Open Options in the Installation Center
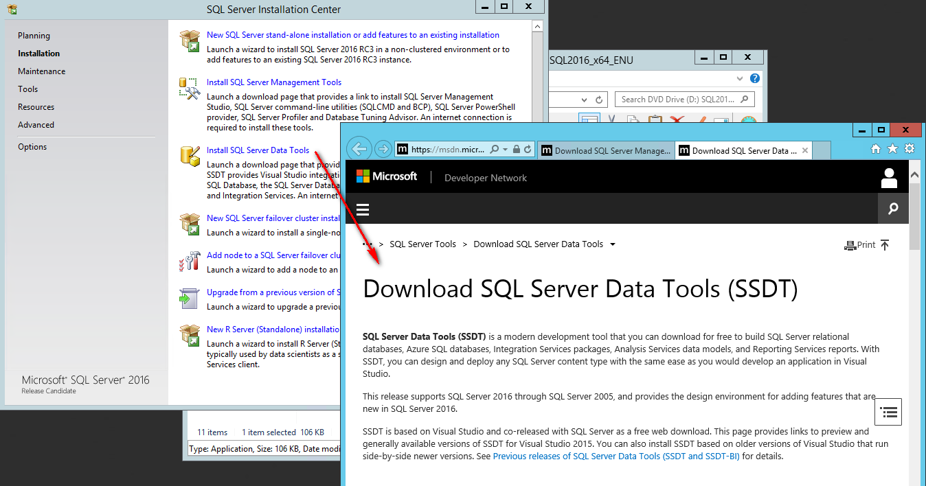 (x=32, y=147)
